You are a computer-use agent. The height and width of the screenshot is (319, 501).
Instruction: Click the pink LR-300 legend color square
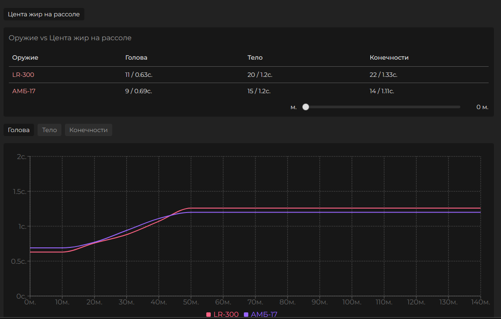pyautogui.click(x=209, y=315)
